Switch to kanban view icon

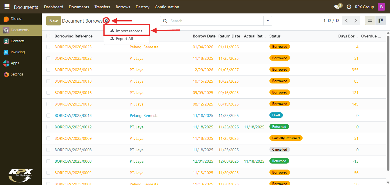click(x=380, y=21)
